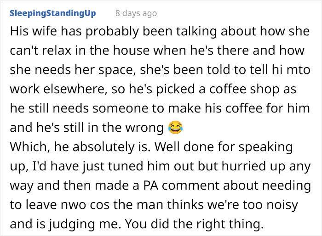
Task: Click the word 'probably' in first line
Action: [x=112, y=32]
